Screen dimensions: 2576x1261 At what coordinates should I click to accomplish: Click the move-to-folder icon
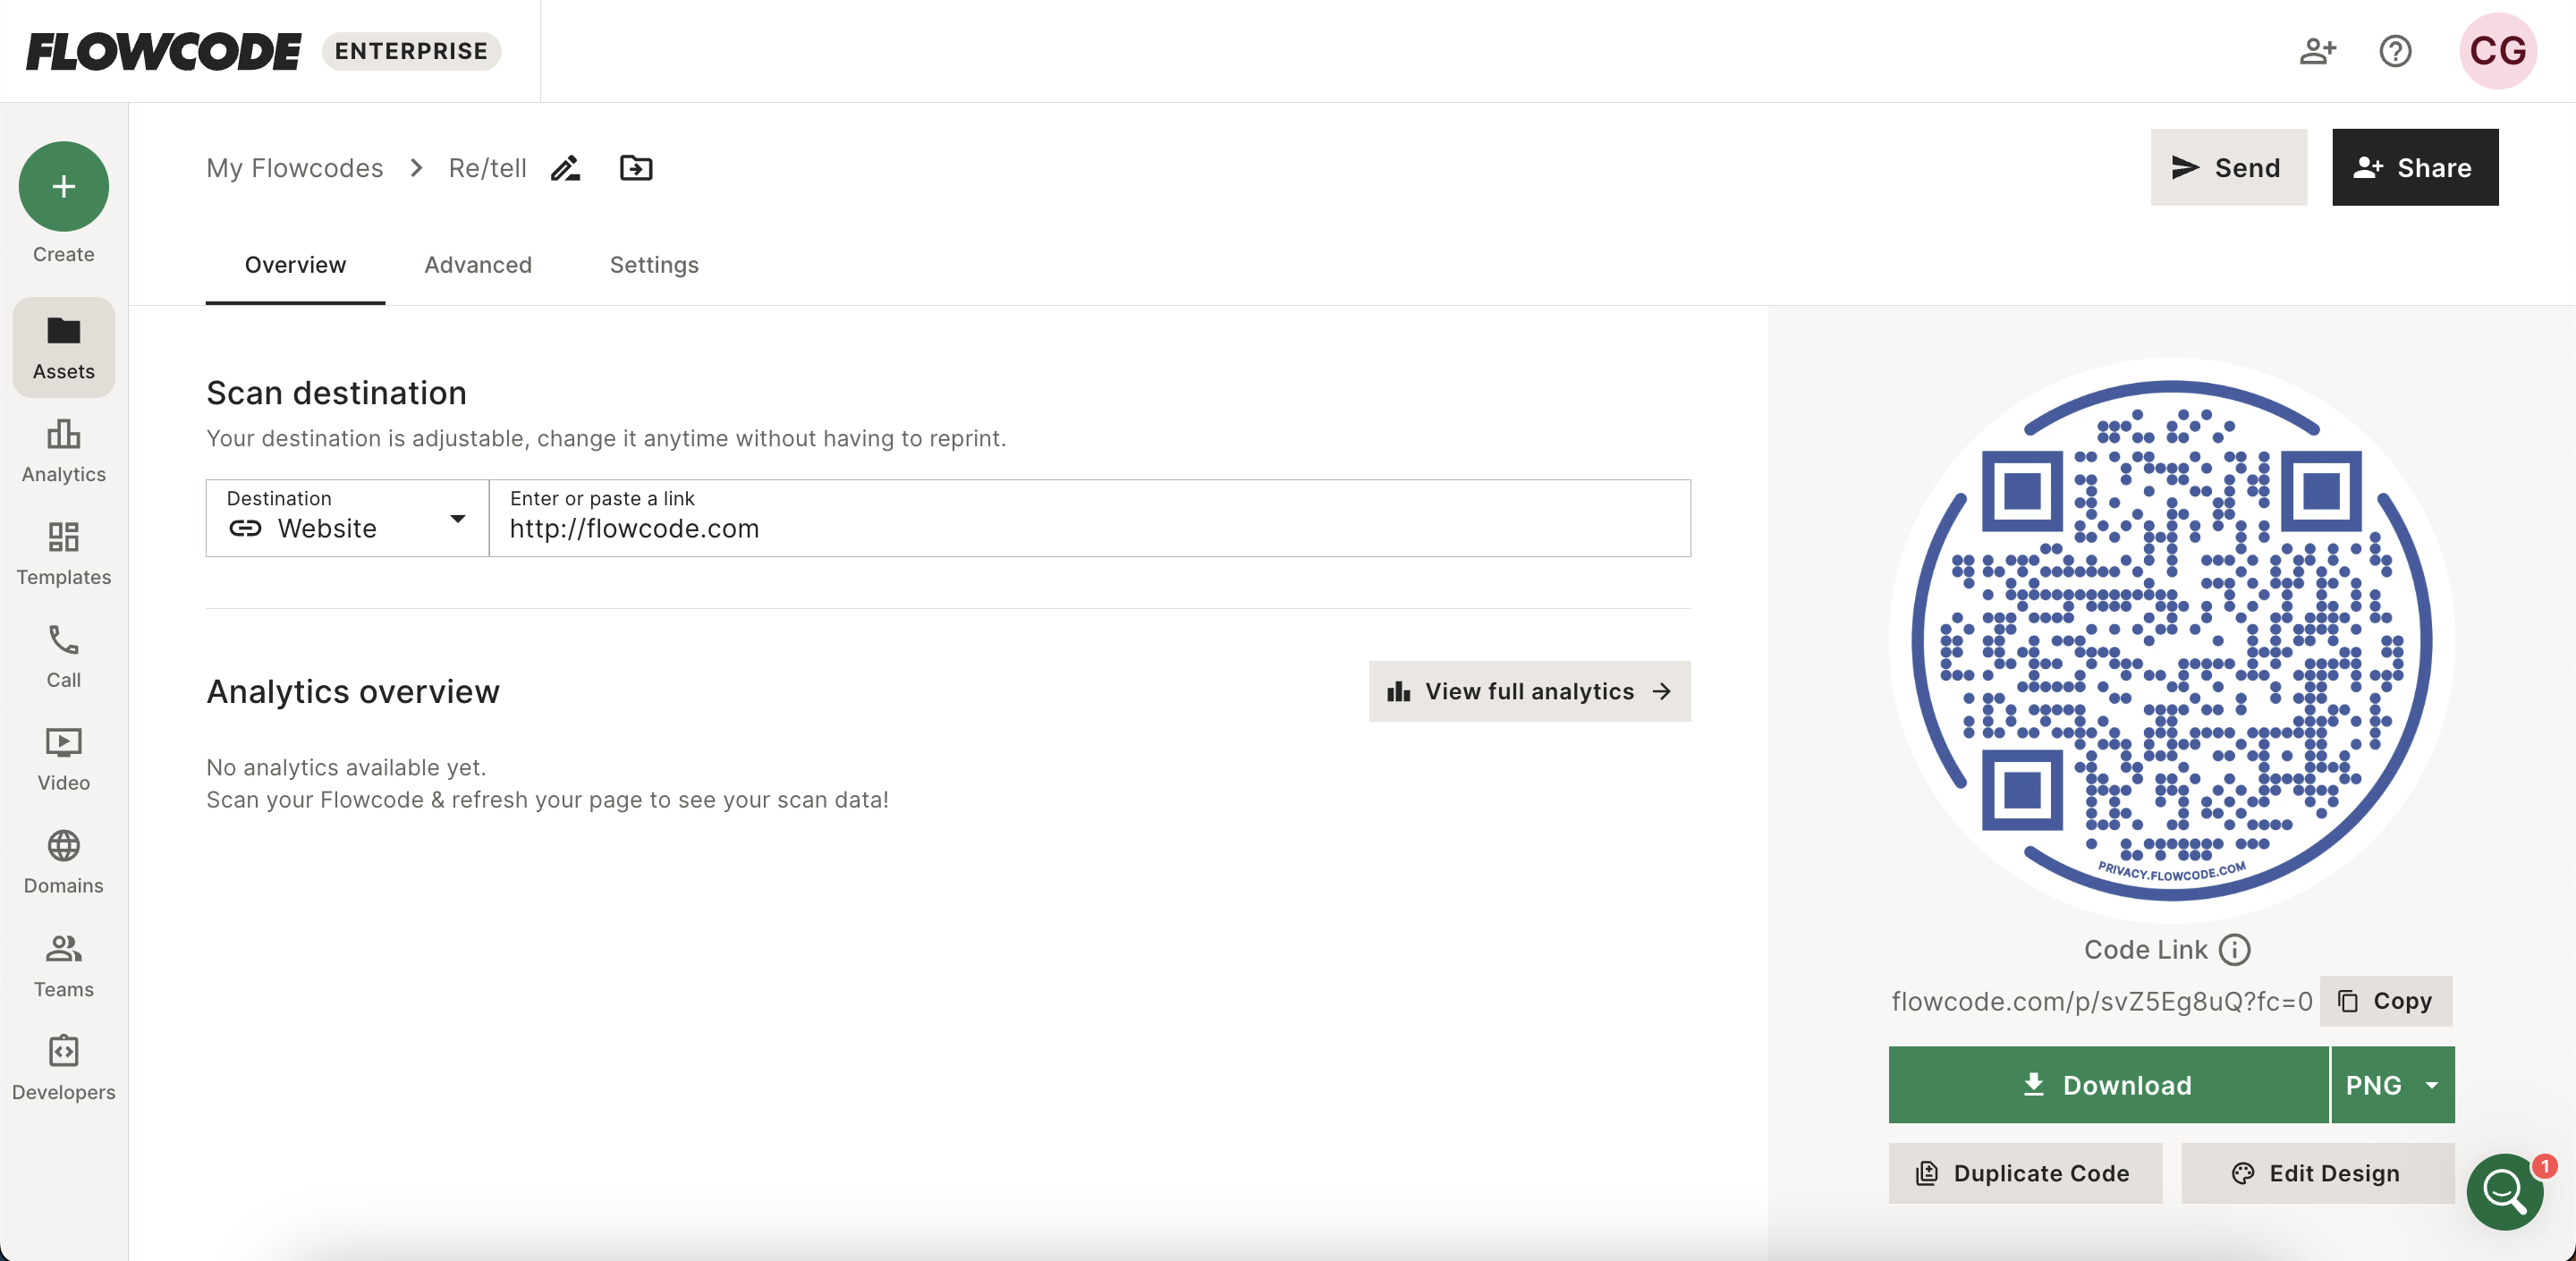[x=636, y=168]
